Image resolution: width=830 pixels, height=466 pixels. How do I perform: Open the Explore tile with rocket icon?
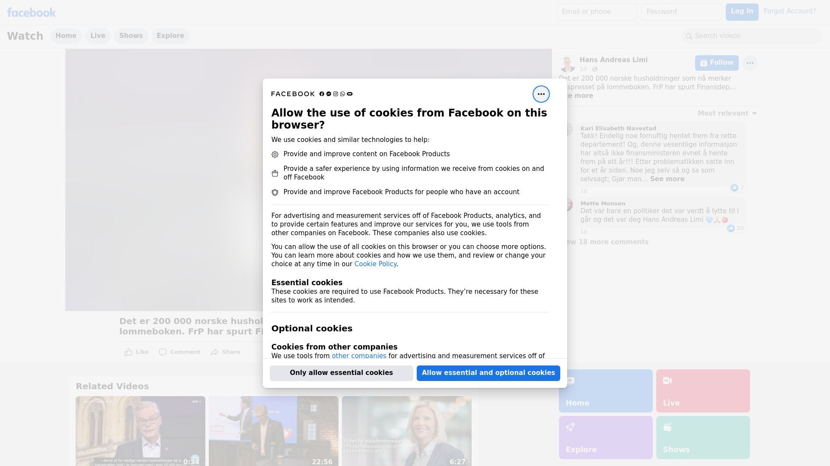click(x=605, y=438)
